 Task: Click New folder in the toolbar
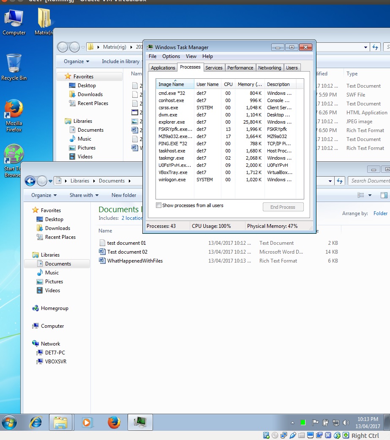click(124, 195)
